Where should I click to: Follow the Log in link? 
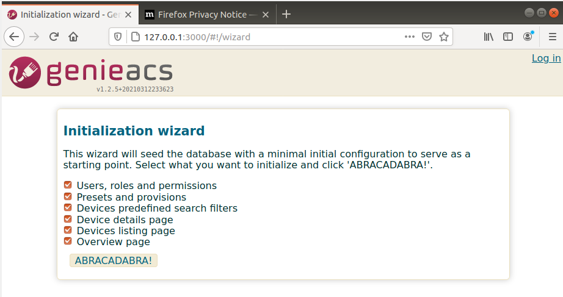tap(546, 58)
